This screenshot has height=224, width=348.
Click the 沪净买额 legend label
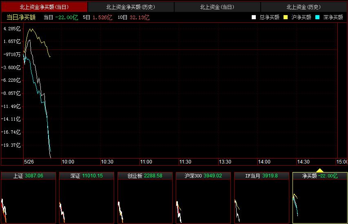click(x=301, y=17)
